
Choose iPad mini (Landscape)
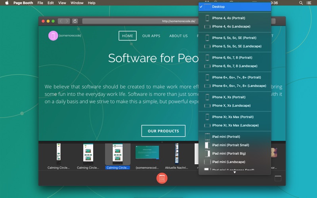coord(235,162)
